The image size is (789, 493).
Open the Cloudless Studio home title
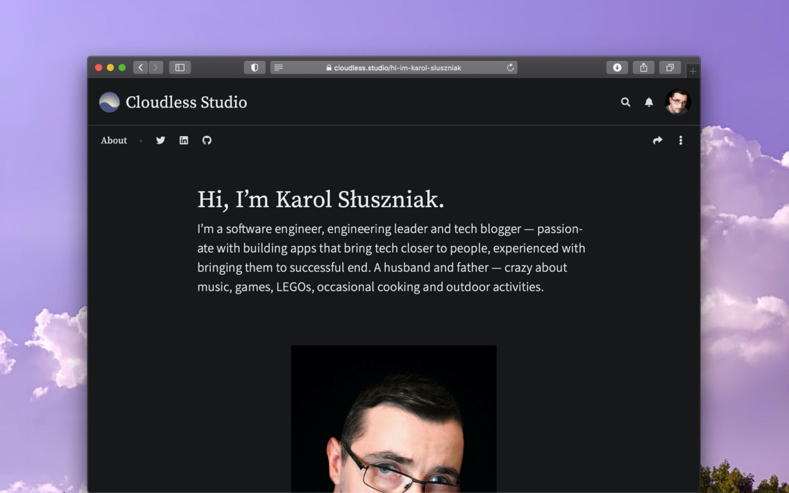pyautogui.click(x=186, y=102)
